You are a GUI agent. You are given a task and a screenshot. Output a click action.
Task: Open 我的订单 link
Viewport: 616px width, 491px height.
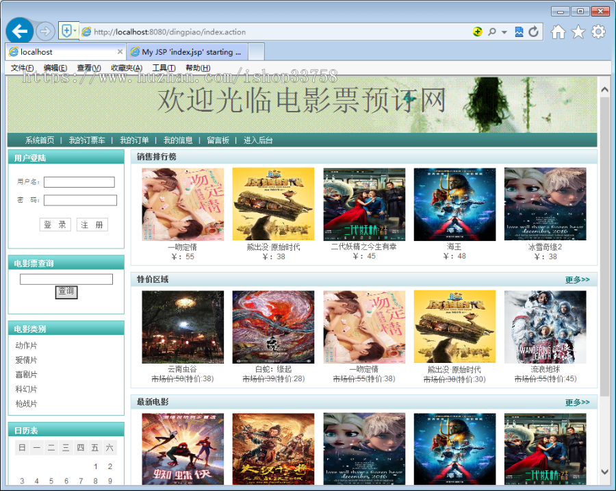(x=134, y=140)
